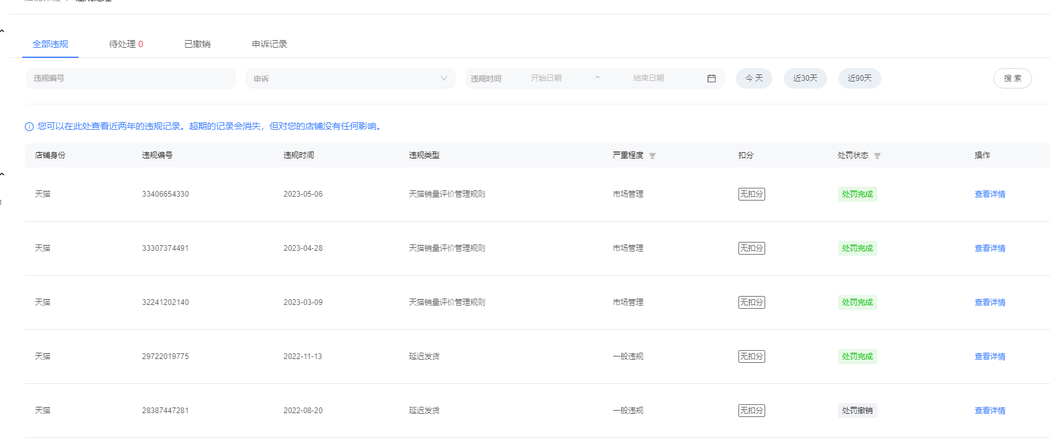
Task: Click the 操作 column header
Action: pyautogui.click(x=982, y=155)
